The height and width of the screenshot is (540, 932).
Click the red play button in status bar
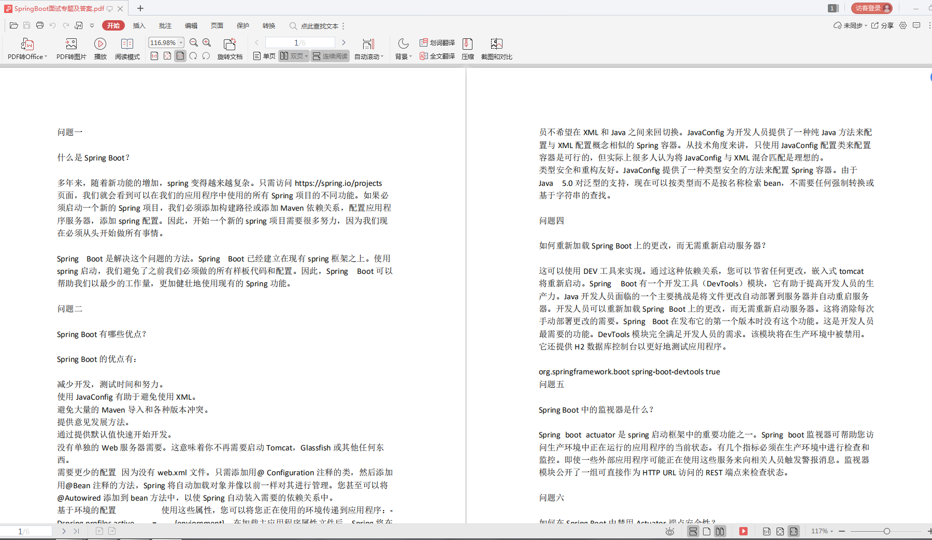click(743, 531)
